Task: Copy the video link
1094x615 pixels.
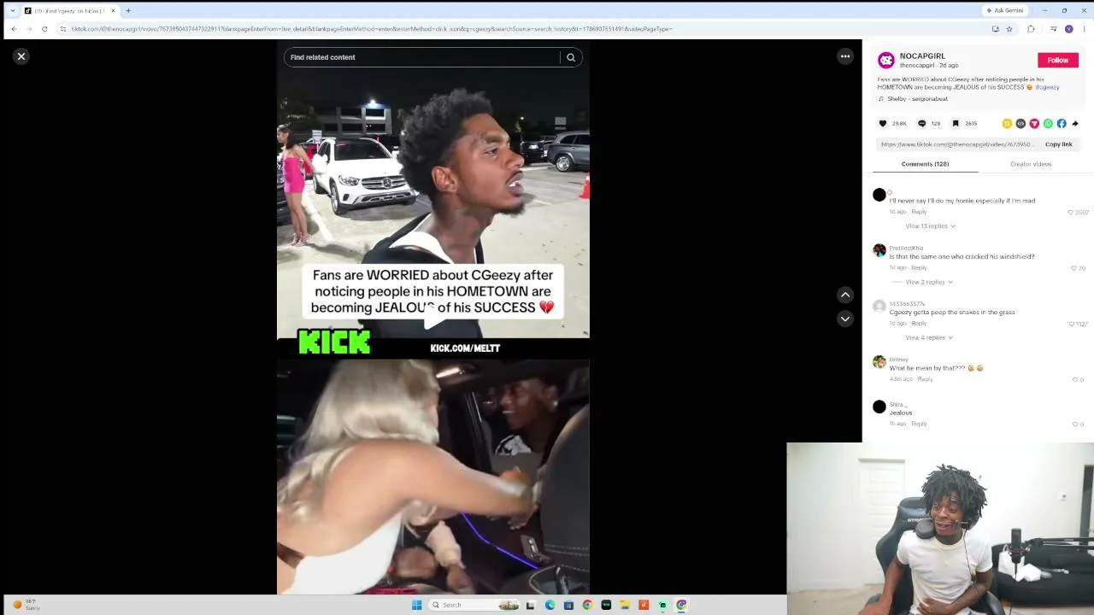Action: tap(1058, 144)
